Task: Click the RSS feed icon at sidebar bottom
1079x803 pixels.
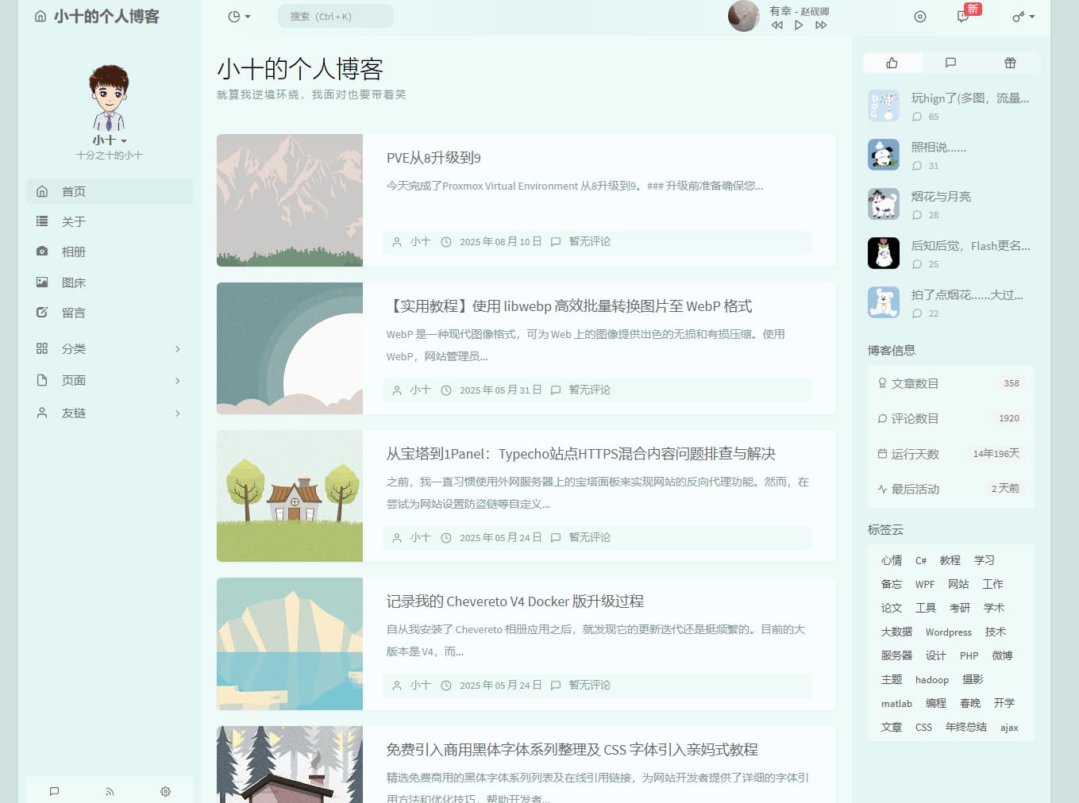Action: [110, 790]
